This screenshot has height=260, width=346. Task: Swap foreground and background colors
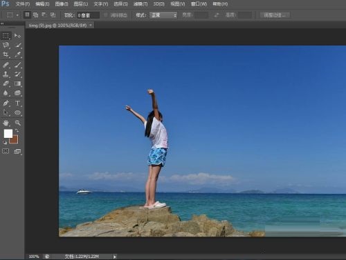[17, 130]
